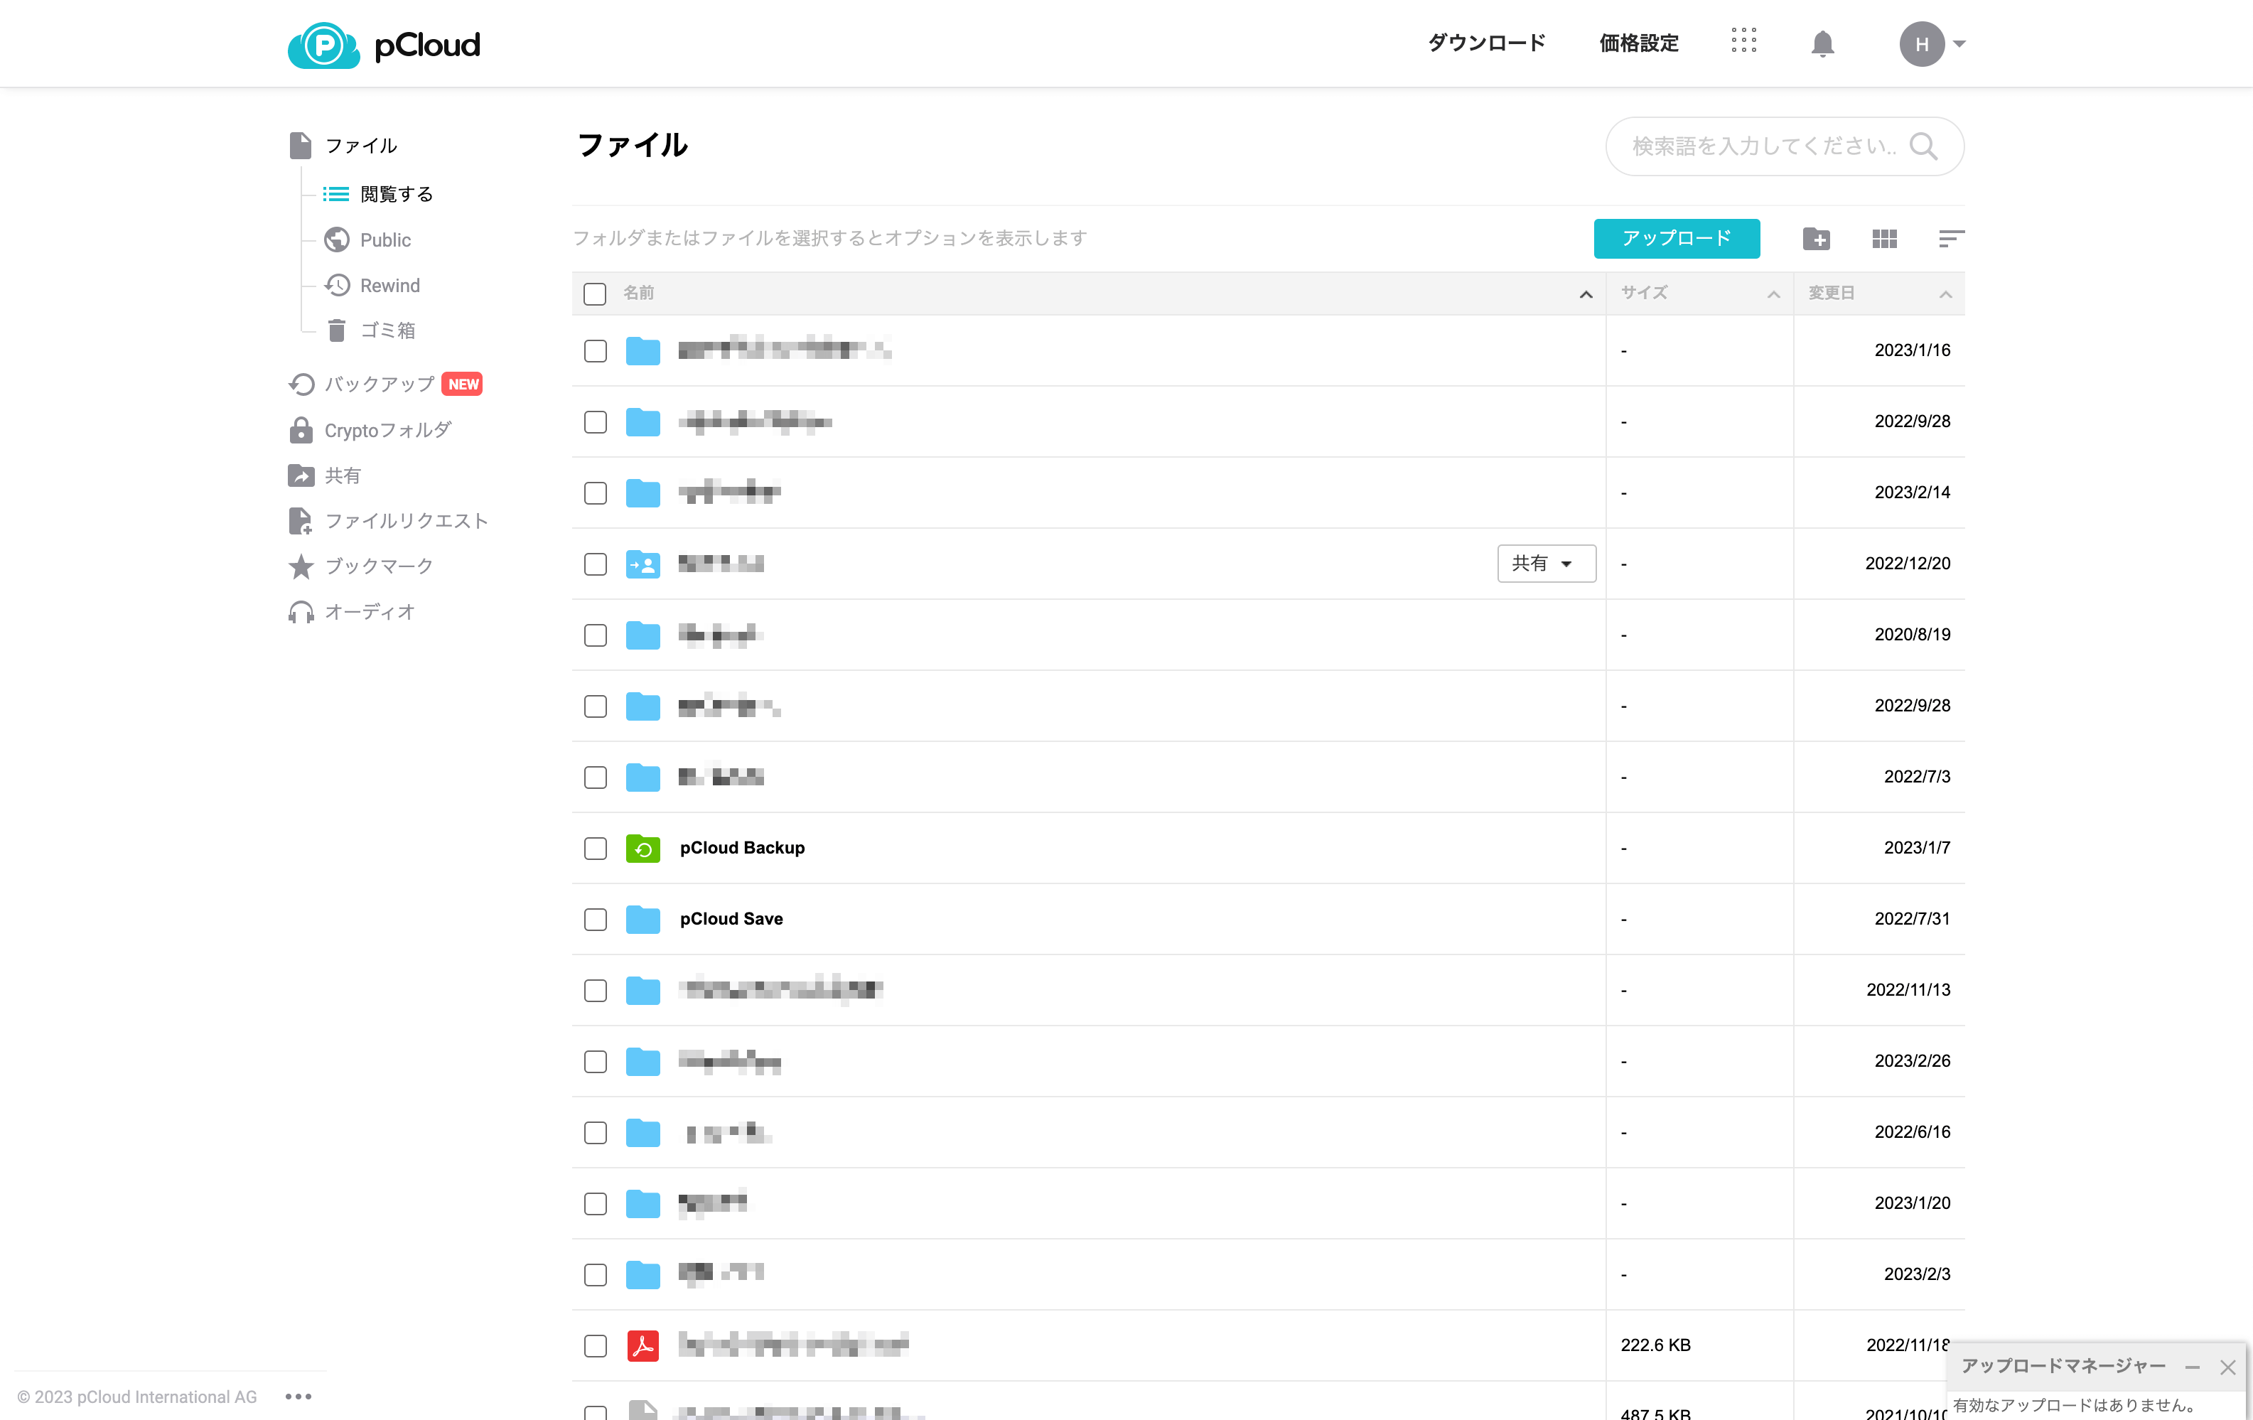2253x1420 pixels.
Task: Check the row dated 2023/2/14
Action: pos(595,493)
